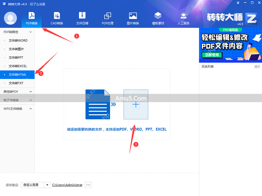Open the path browse ... button
Screen dimensions: 262x196
tap(88, 185)
